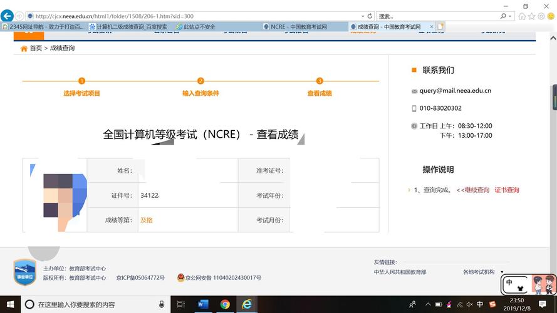Click the taskbar search box

[96, 304]
